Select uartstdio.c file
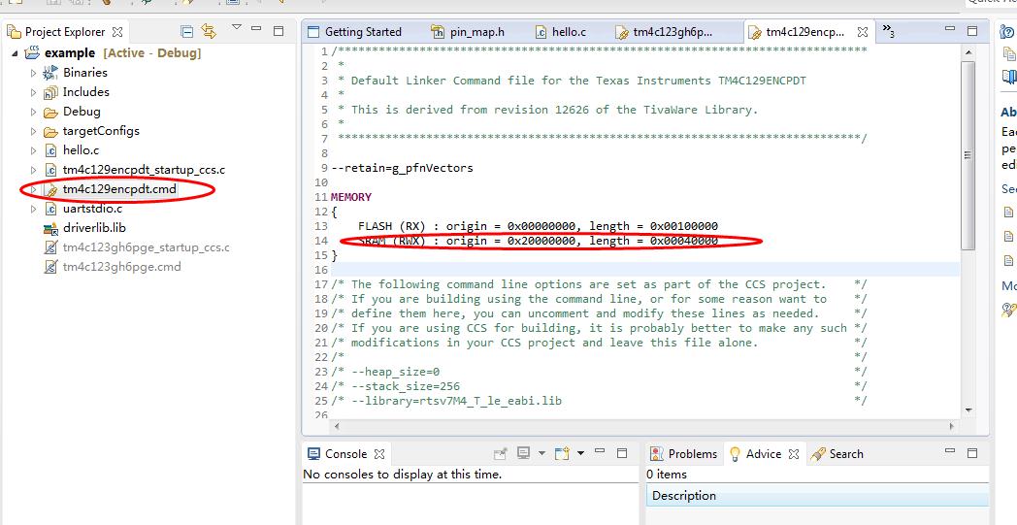The image size is (1017, 525). [92, 209]
